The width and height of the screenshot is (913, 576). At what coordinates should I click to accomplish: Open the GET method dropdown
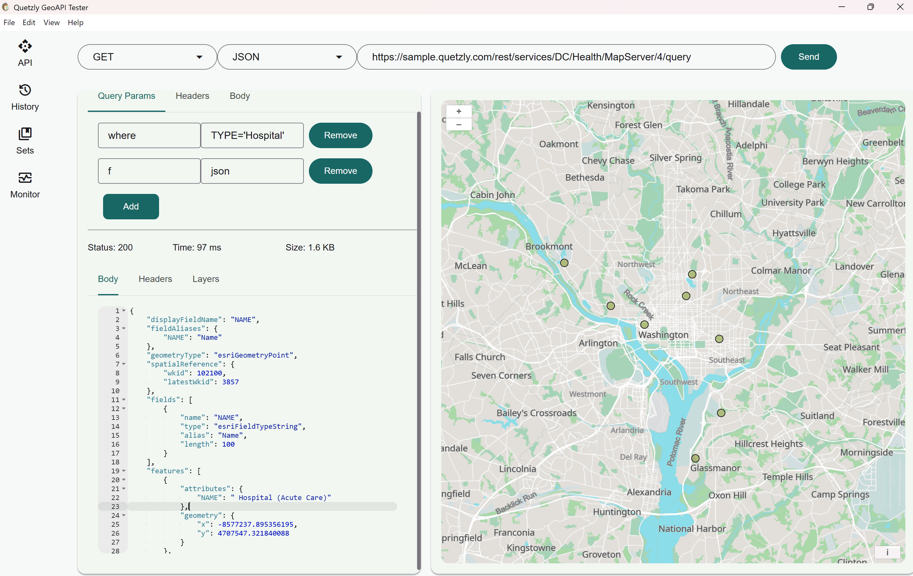coord(147,57)
